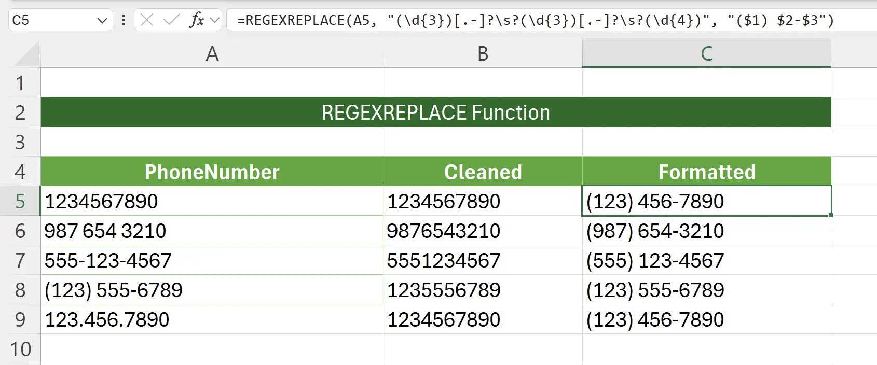The image size is (877, 365).
Task: Click the Enter checkmark formula bar icon
Action: 171,20
